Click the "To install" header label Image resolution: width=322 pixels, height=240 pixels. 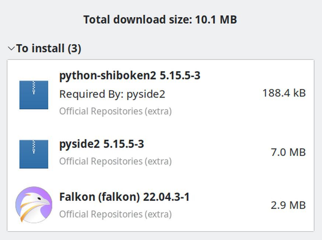click(x=41, y=48)
